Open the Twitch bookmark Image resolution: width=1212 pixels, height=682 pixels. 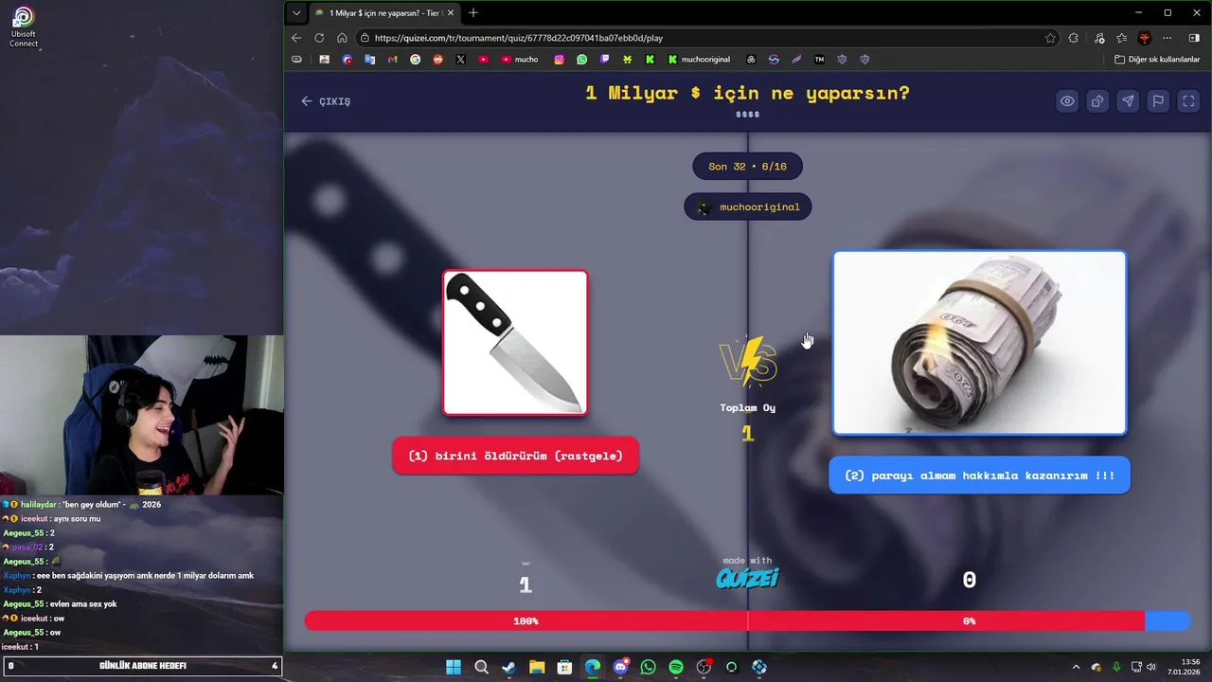click(604, 59)
